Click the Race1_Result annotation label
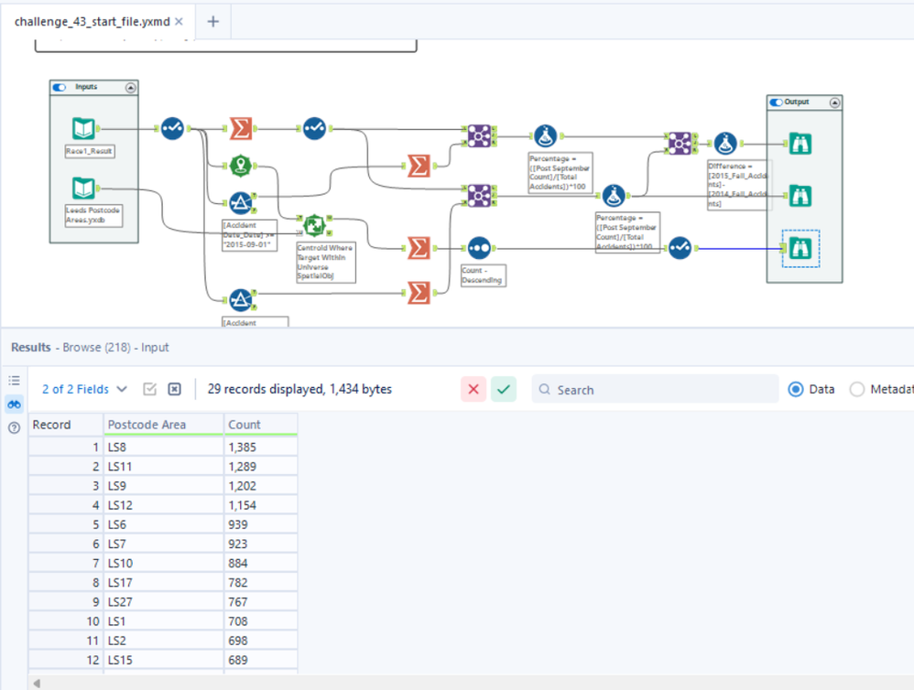 90,151
